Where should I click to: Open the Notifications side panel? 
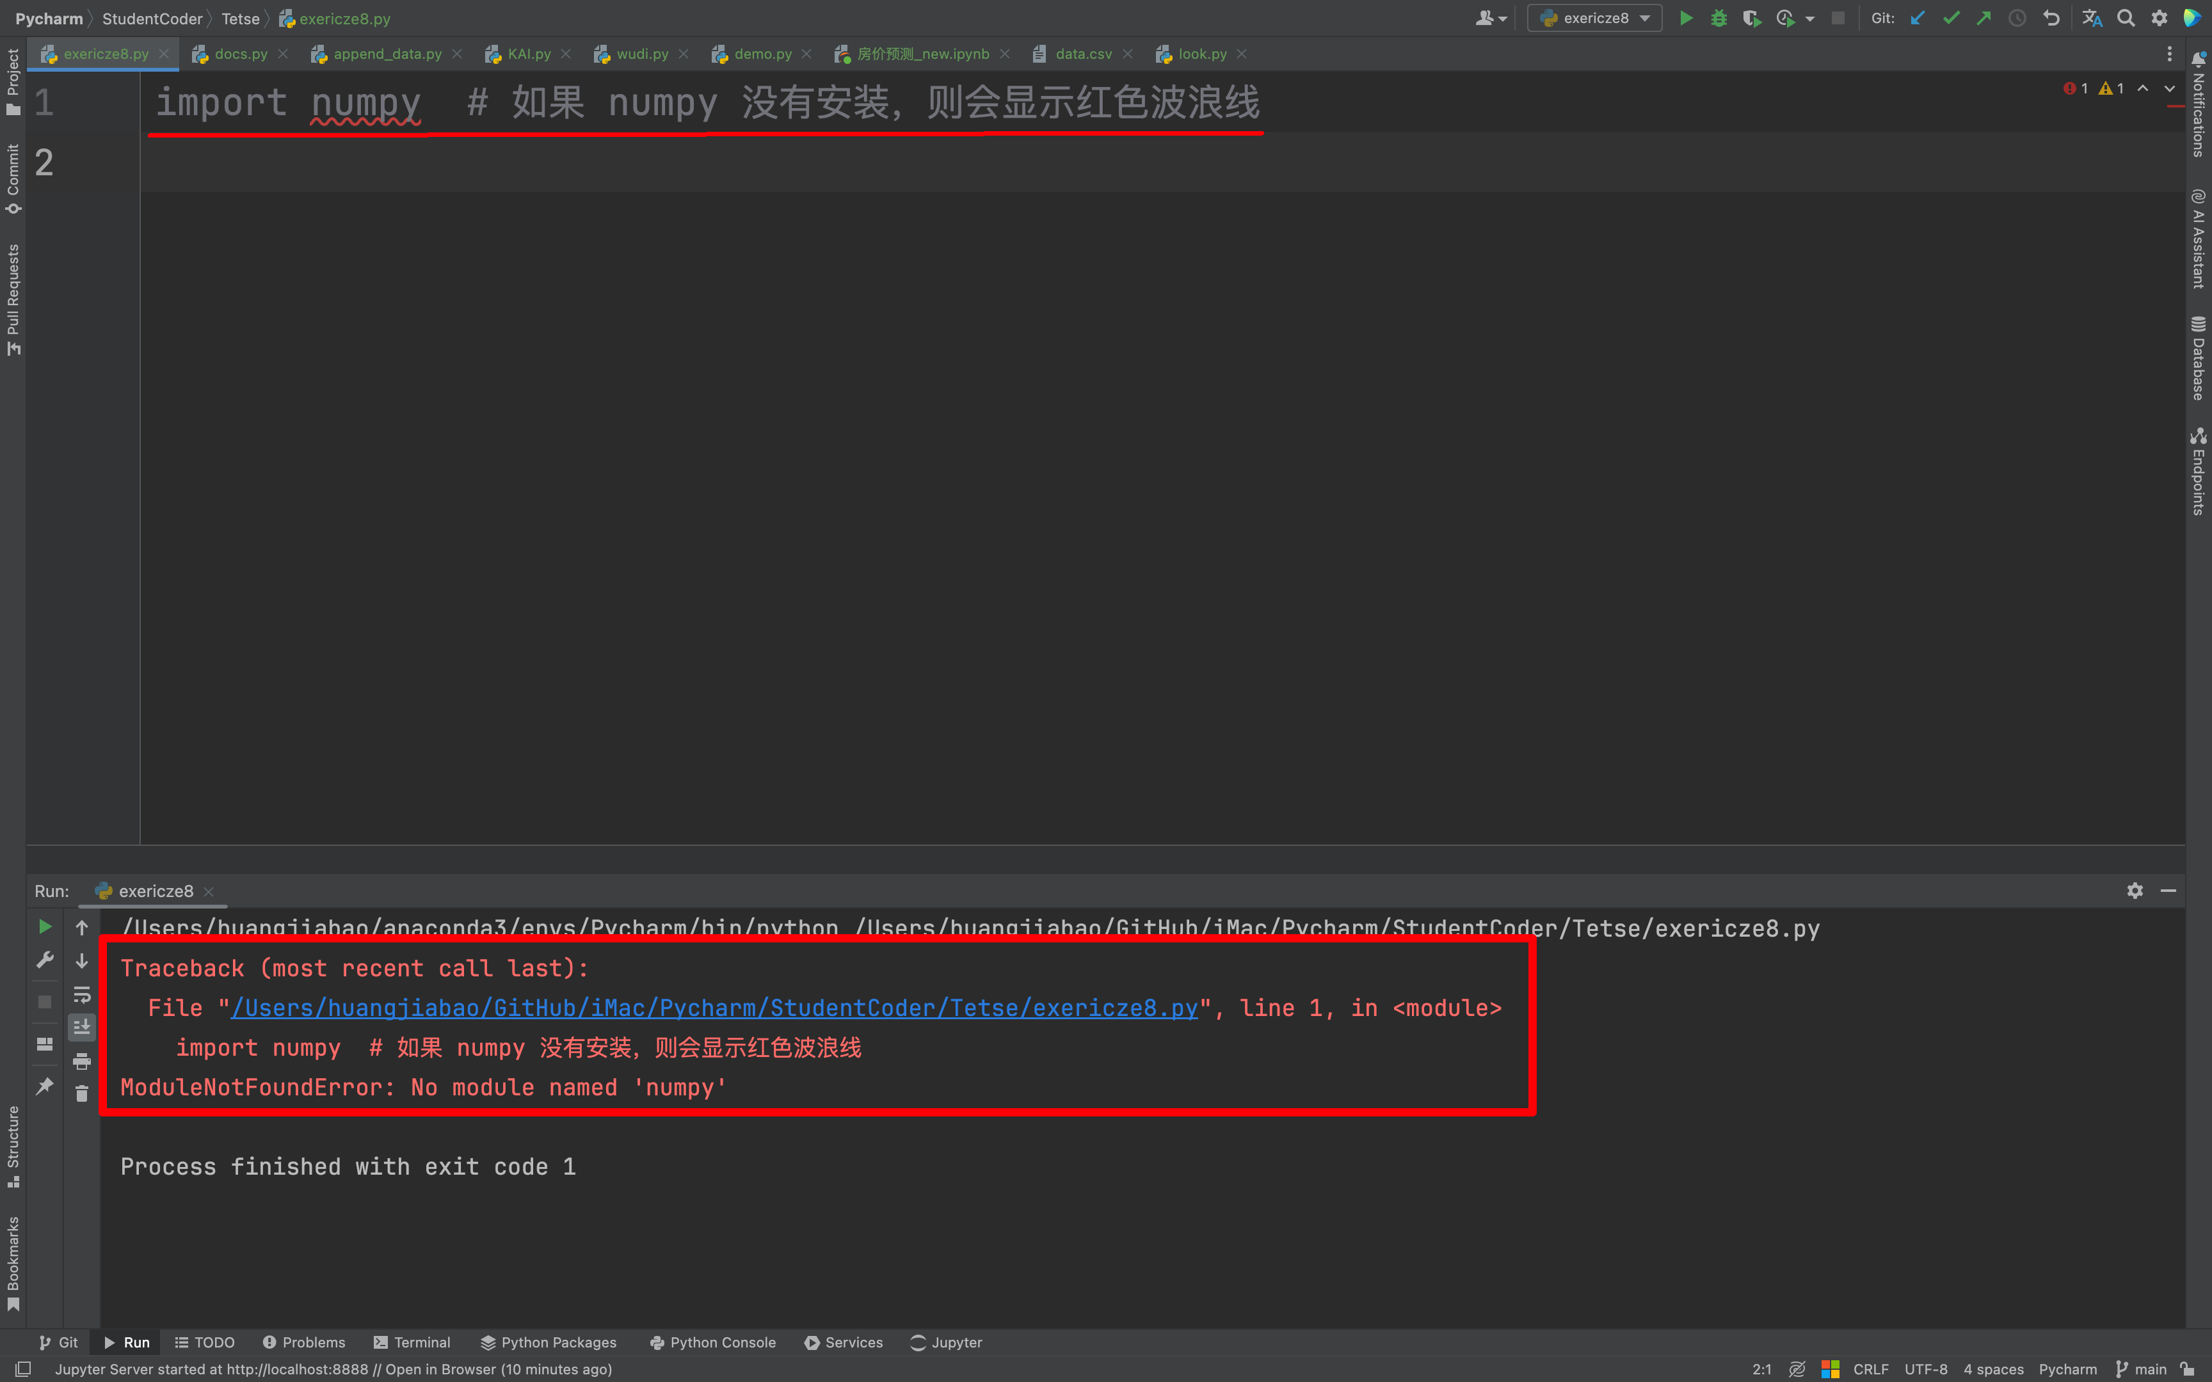coord(2199,105)
